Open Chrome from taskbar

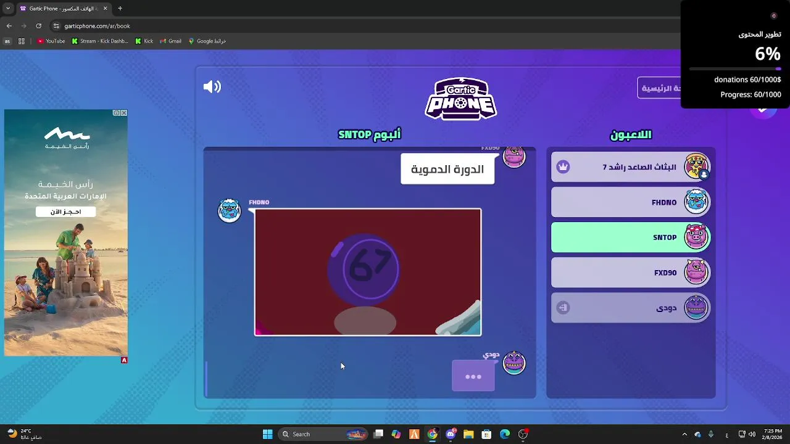coord(432,434)
